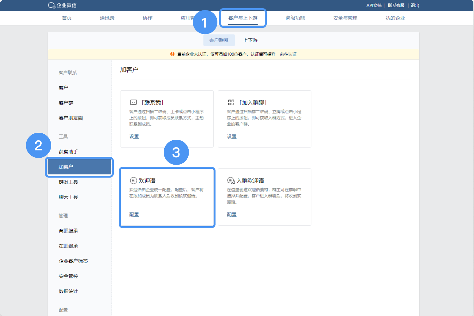
Task: Select 群发工具 in left sidebar
Action: pyautogui.click(x=68, y=182)
